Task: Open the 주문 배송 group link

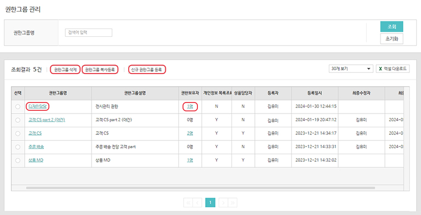Action: coord(36,147)
